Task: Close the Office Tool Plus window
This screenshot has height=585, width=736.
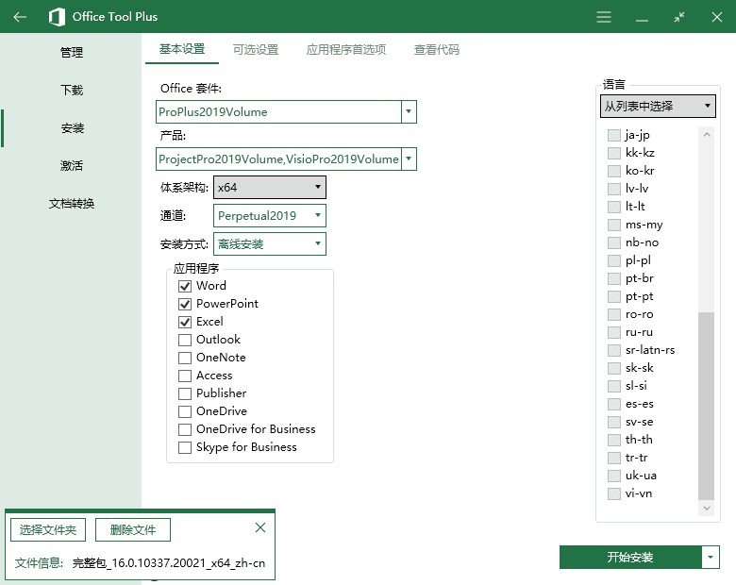Action: (x=717, y=17)
